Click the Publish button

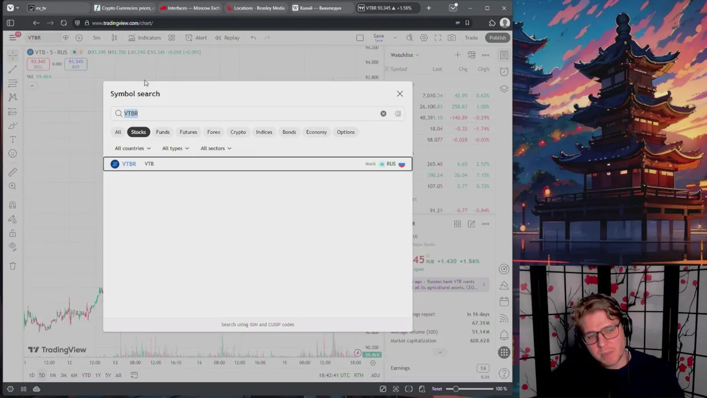click(x=497, y=38)
